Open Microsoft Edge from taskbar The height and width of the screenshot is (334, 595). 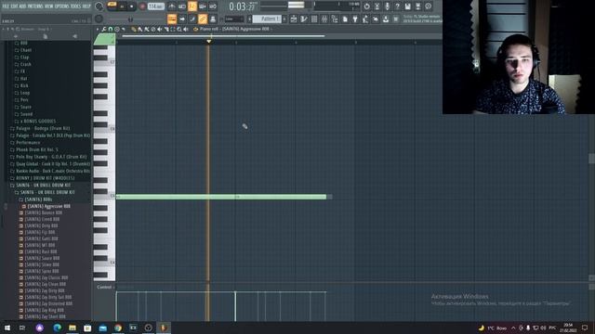[57, 328]
